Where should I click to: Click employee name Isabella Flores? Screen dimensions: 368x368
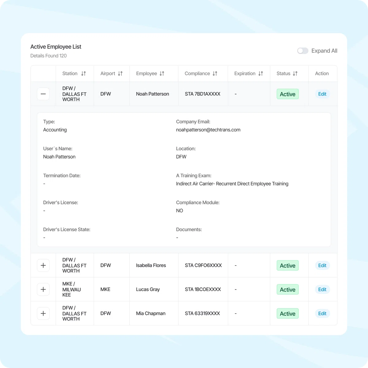pos(151,265)
